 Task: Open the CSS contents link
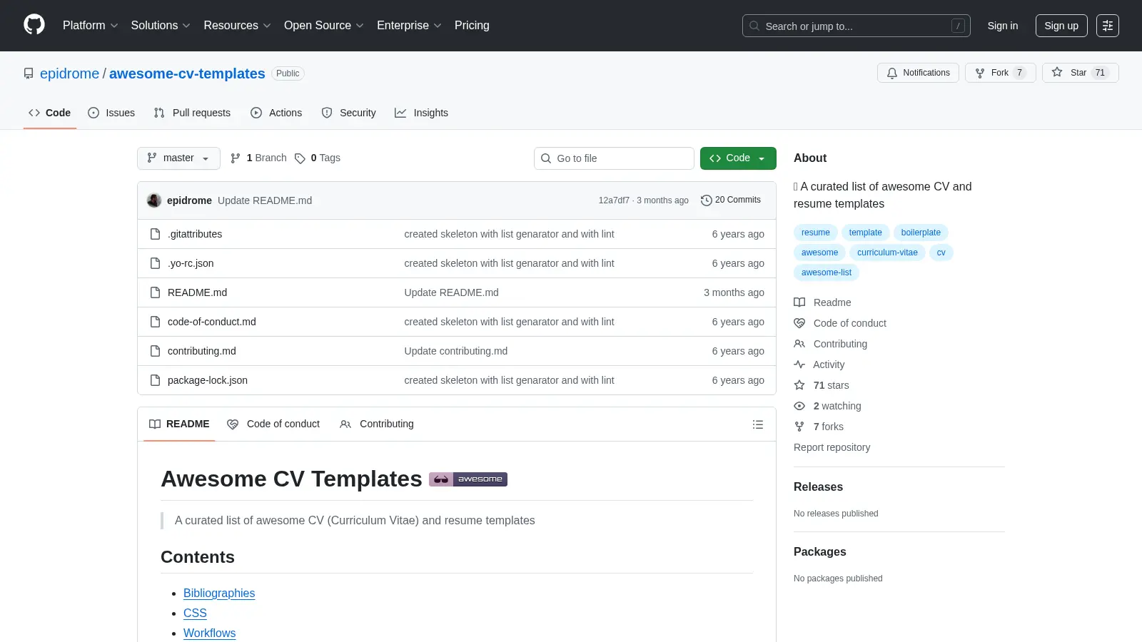click(195, 613)
